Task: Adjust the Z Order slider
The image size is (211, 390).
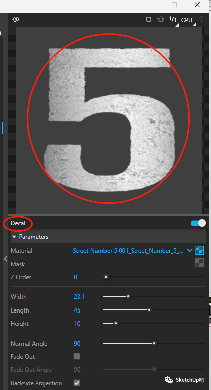Action: tap(154, 277)
